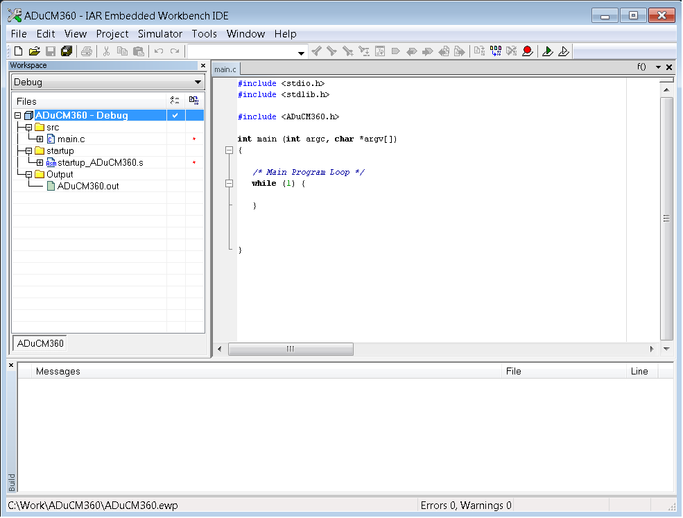683x518 pixels.
Task: Fold the while loop code block
Action: 229,183
